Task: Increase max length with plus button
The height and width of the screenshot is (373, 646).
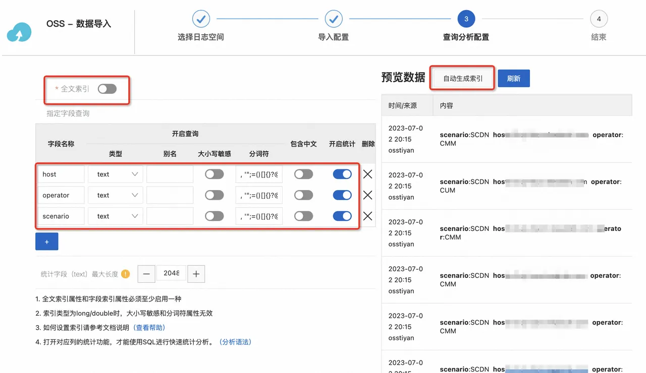Action: pos(196,274)
